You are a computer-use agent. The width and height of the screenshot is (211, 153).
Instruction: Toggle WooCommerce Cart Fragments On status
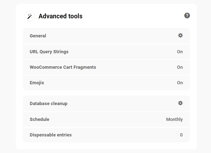pos(180,67)
